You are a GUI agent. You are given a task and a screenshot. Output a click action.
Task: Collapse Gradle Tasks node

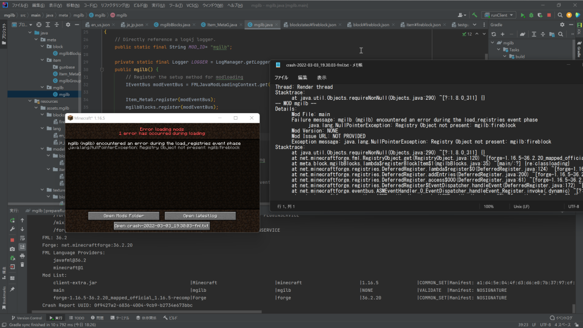click(498, 50)
